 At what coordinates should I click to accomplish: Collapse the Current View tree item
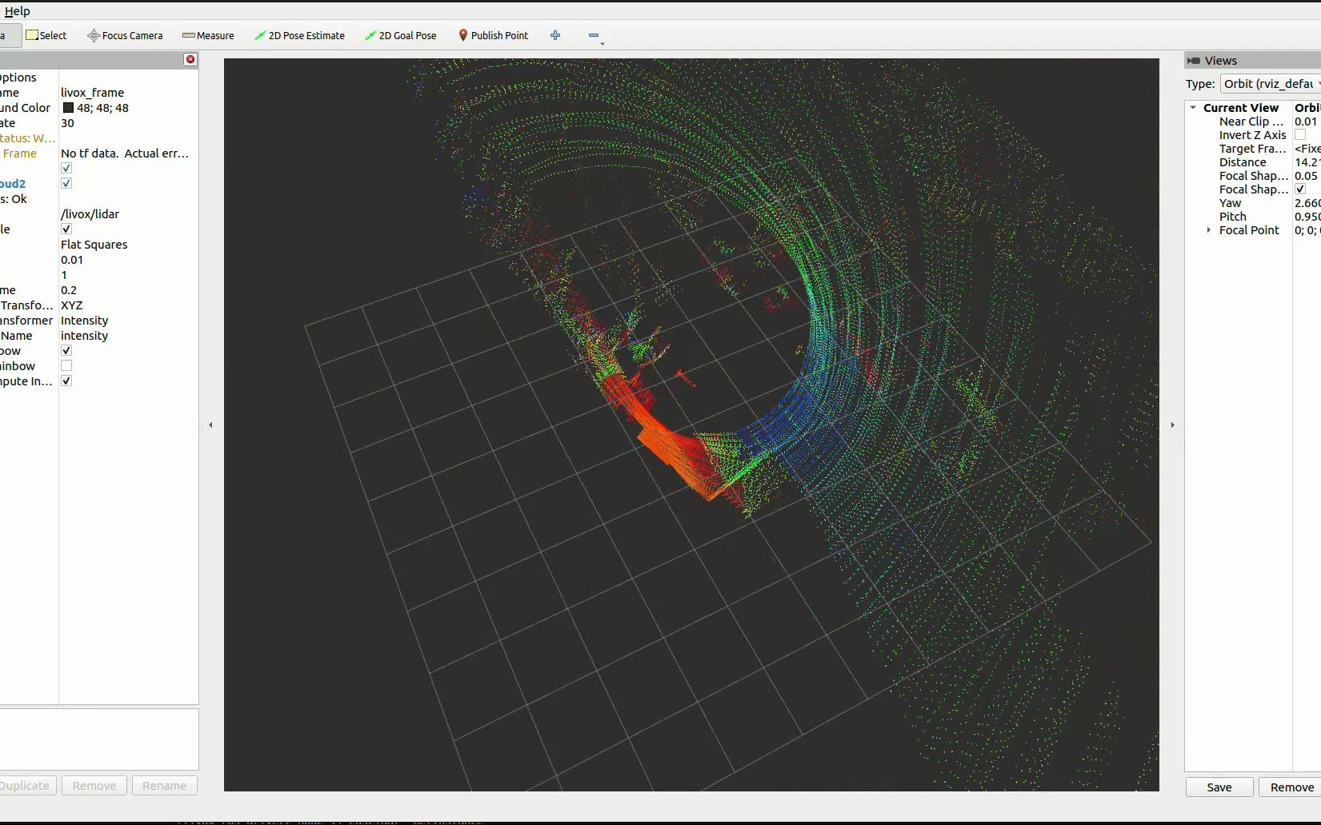pos(1193,108)
